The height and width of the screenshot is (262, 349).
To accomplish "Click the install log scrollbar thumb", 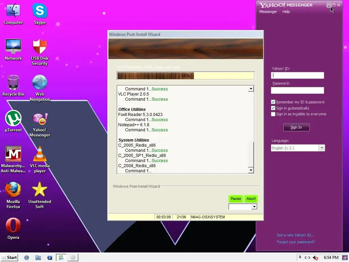I will pos(251,154).
